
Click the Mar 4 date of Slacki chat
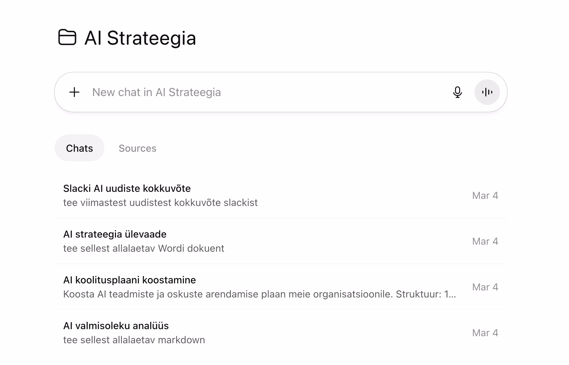[485, 195]
